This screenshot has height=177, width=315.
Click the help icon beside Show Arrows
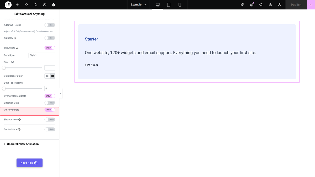point(20,120)
